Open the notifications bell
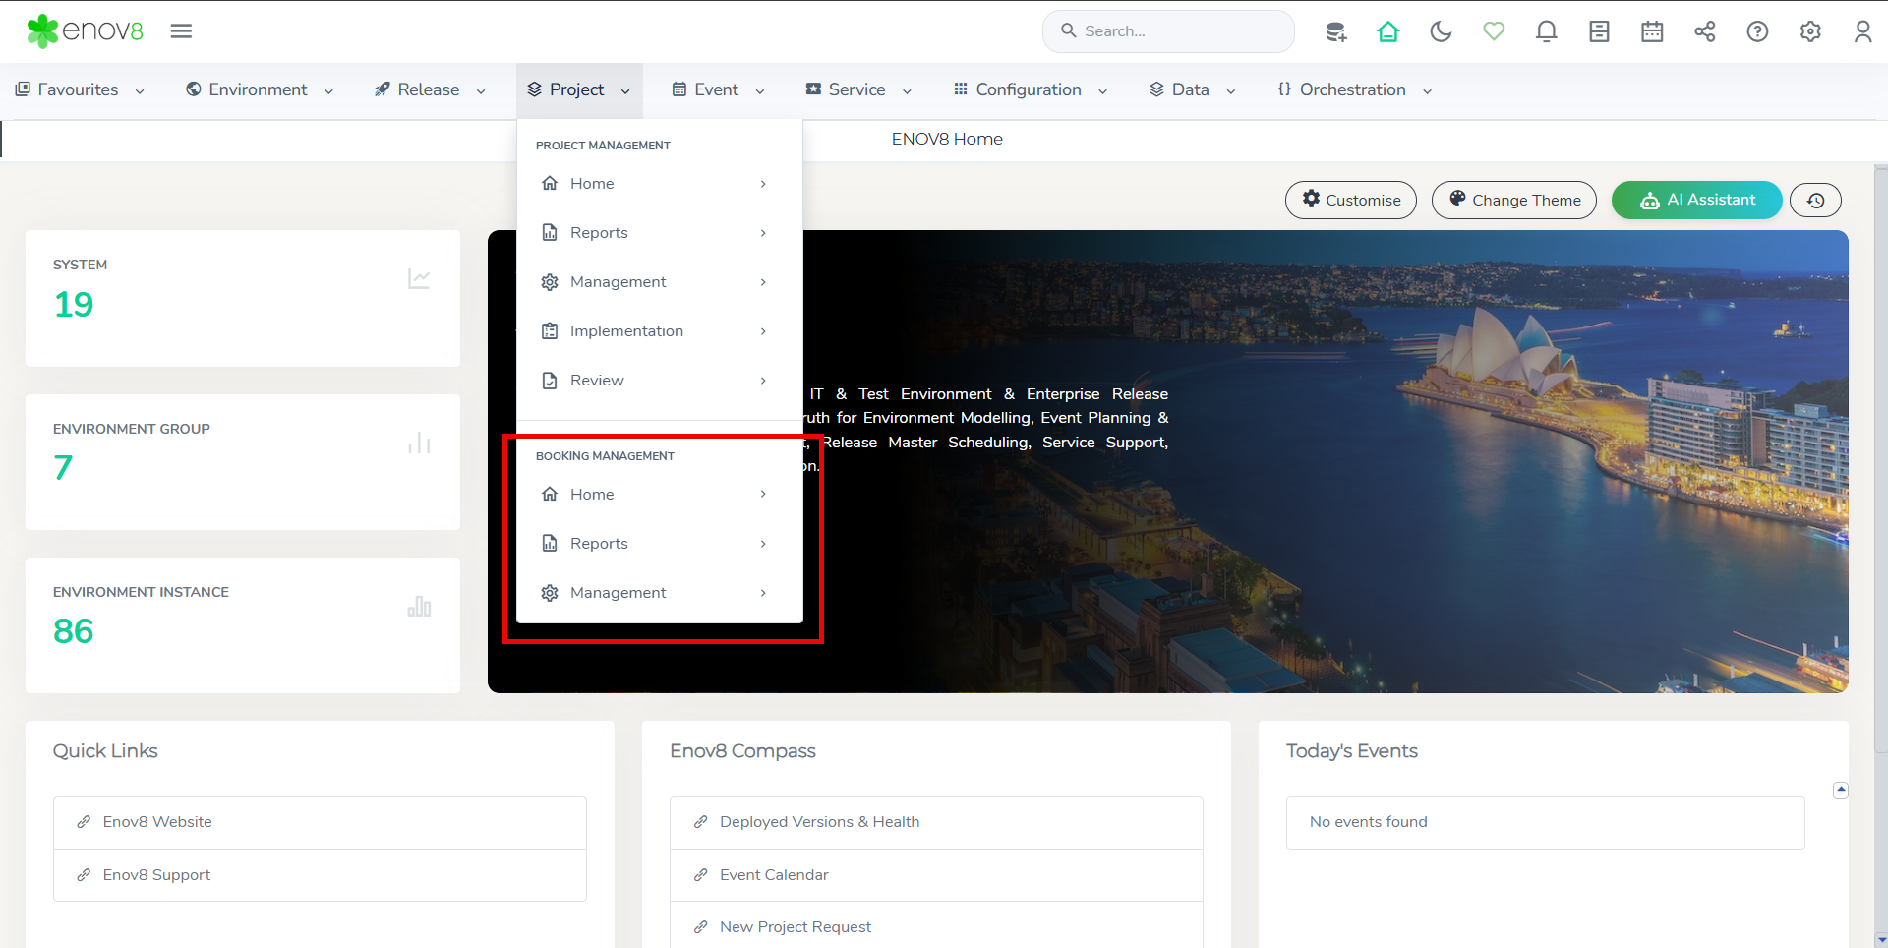 1546,31
